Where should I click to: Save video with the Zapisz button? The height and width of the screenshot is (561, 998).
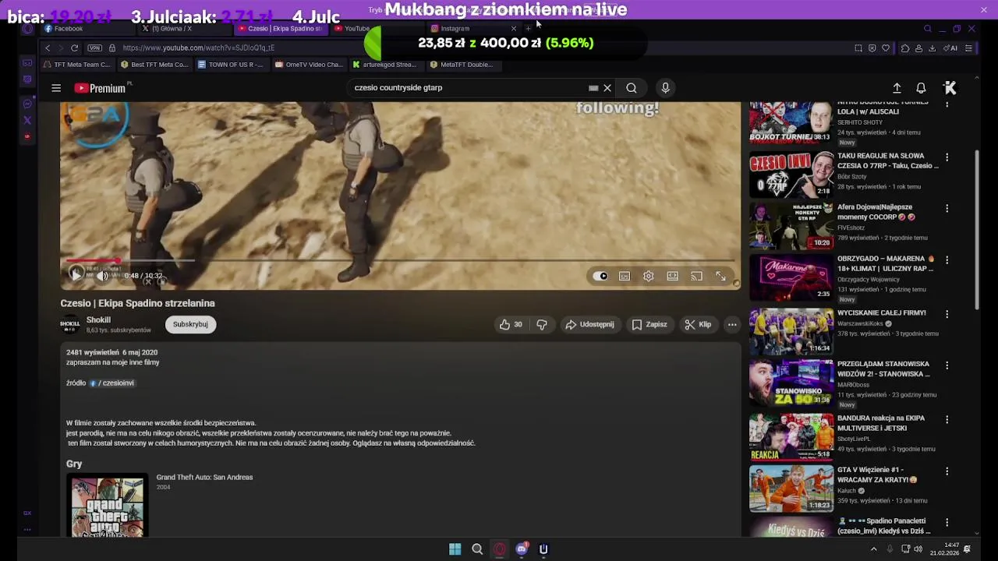click(649, 324)
